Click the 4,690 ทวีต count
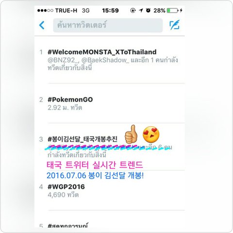 [x=63, y=195]
